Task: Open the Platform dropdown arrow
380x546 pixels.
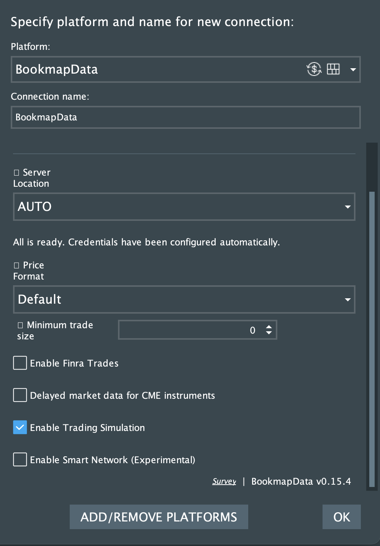Action: [353, 70]
